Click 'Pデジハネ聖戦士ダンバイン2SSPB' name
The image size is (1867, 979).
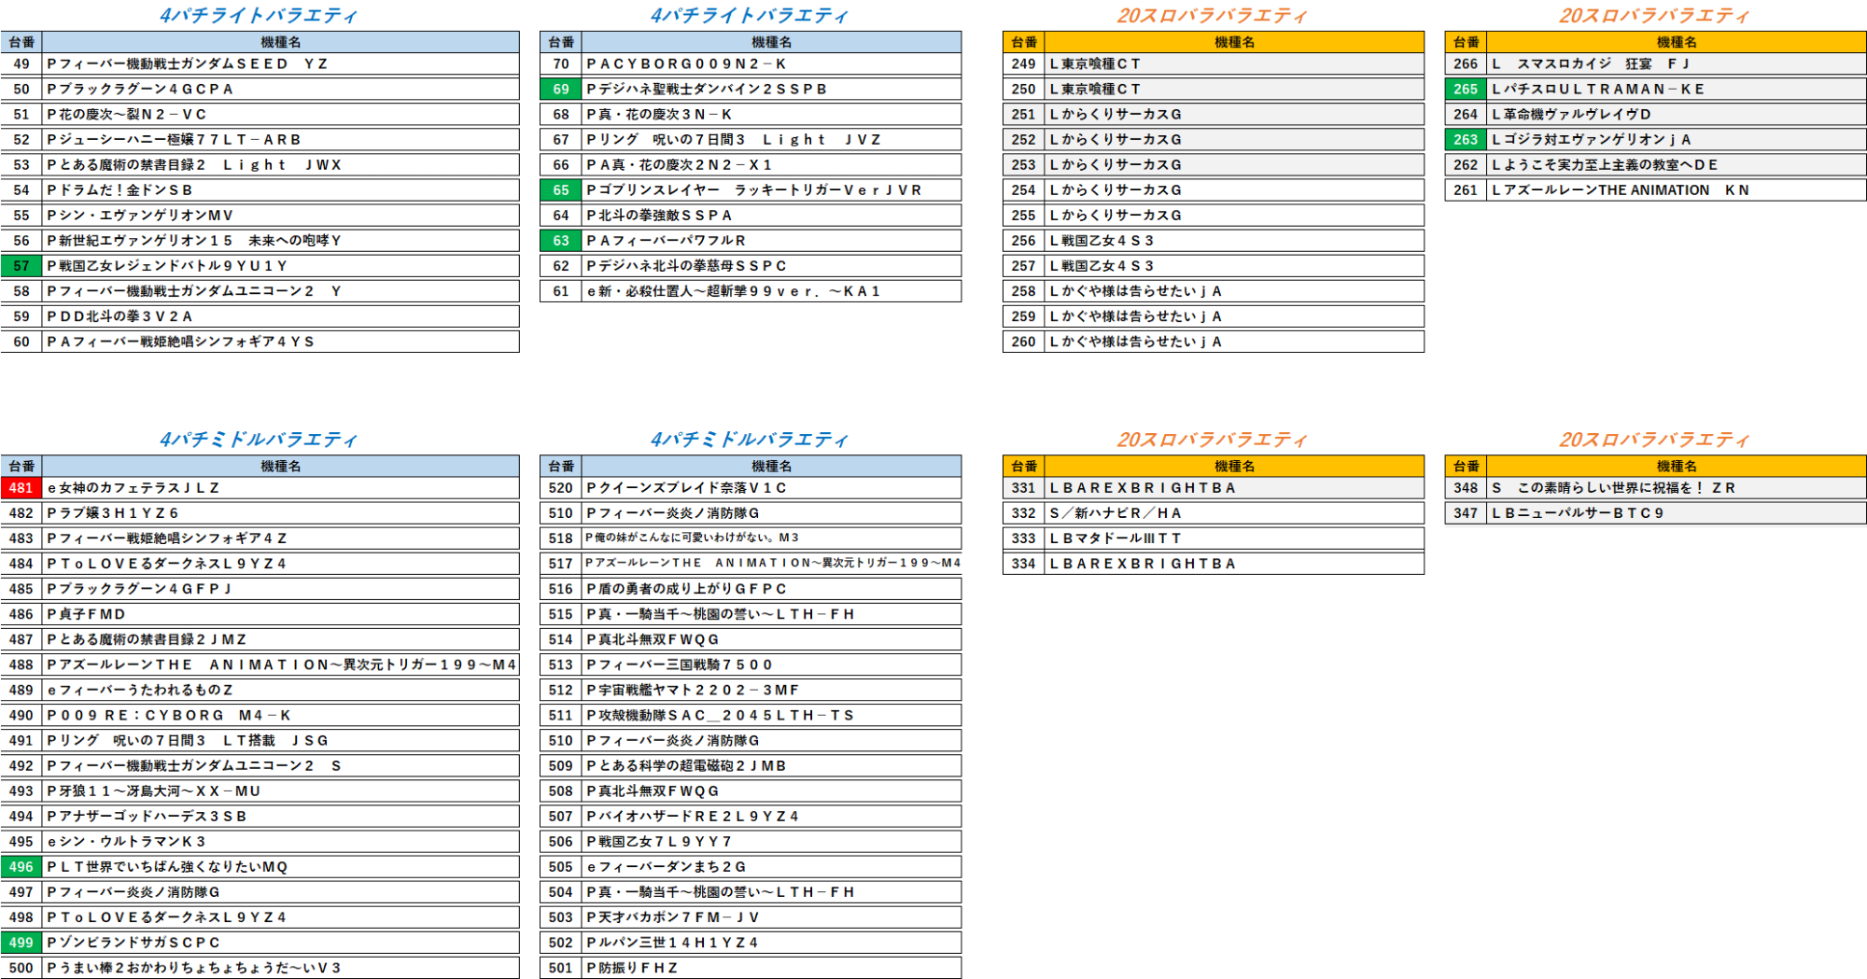[x=772, y=90]
